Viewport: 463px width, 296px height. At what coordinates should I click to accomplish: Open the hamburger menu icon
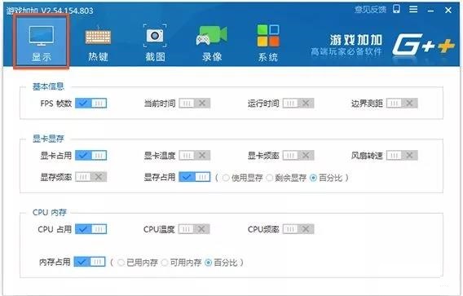coord(413,10)
